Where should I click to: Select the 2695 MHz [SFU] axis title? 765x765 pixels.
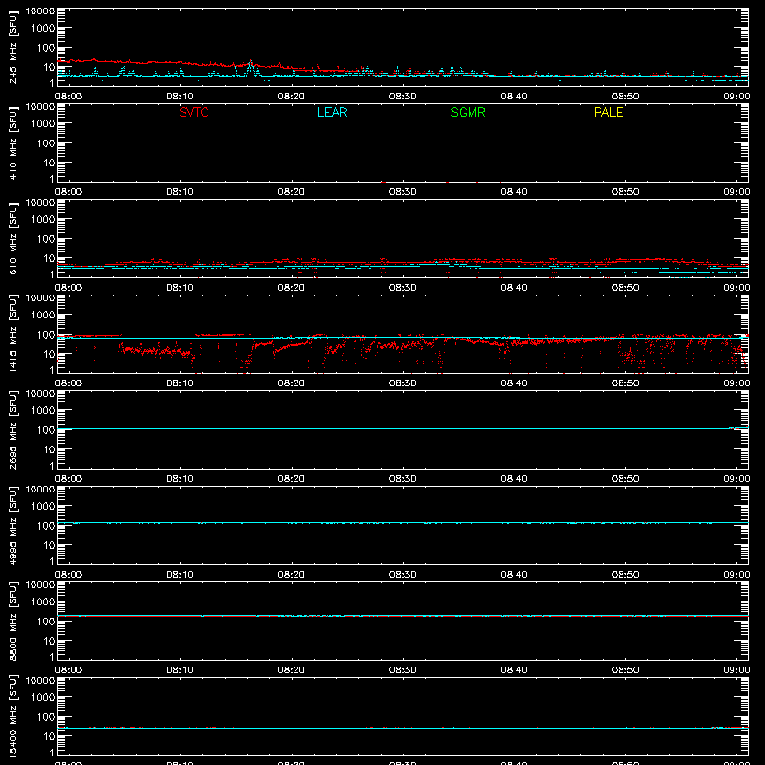click(x=12, y=430)
